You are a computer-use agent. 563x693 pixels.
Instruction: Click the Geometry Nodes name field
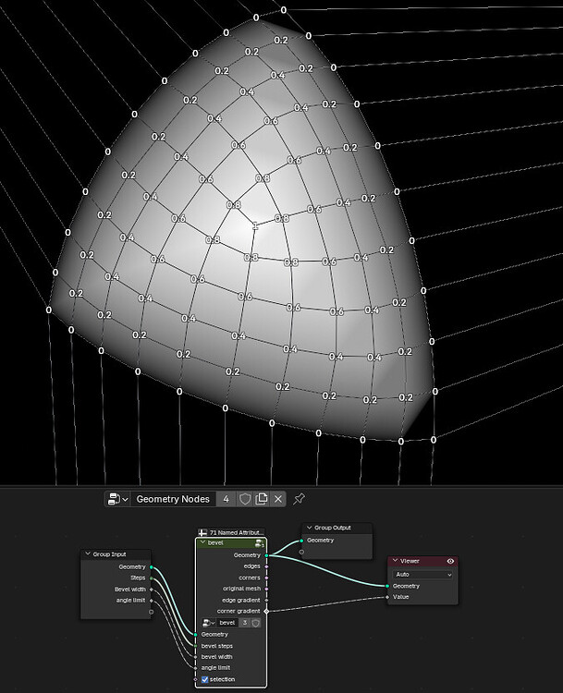[173, 499]
